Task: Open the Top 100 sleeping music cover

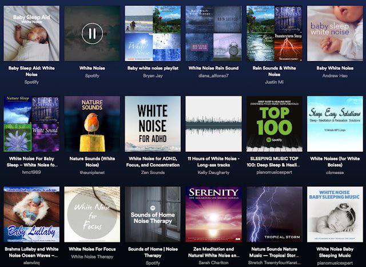Action: [274, 124]
